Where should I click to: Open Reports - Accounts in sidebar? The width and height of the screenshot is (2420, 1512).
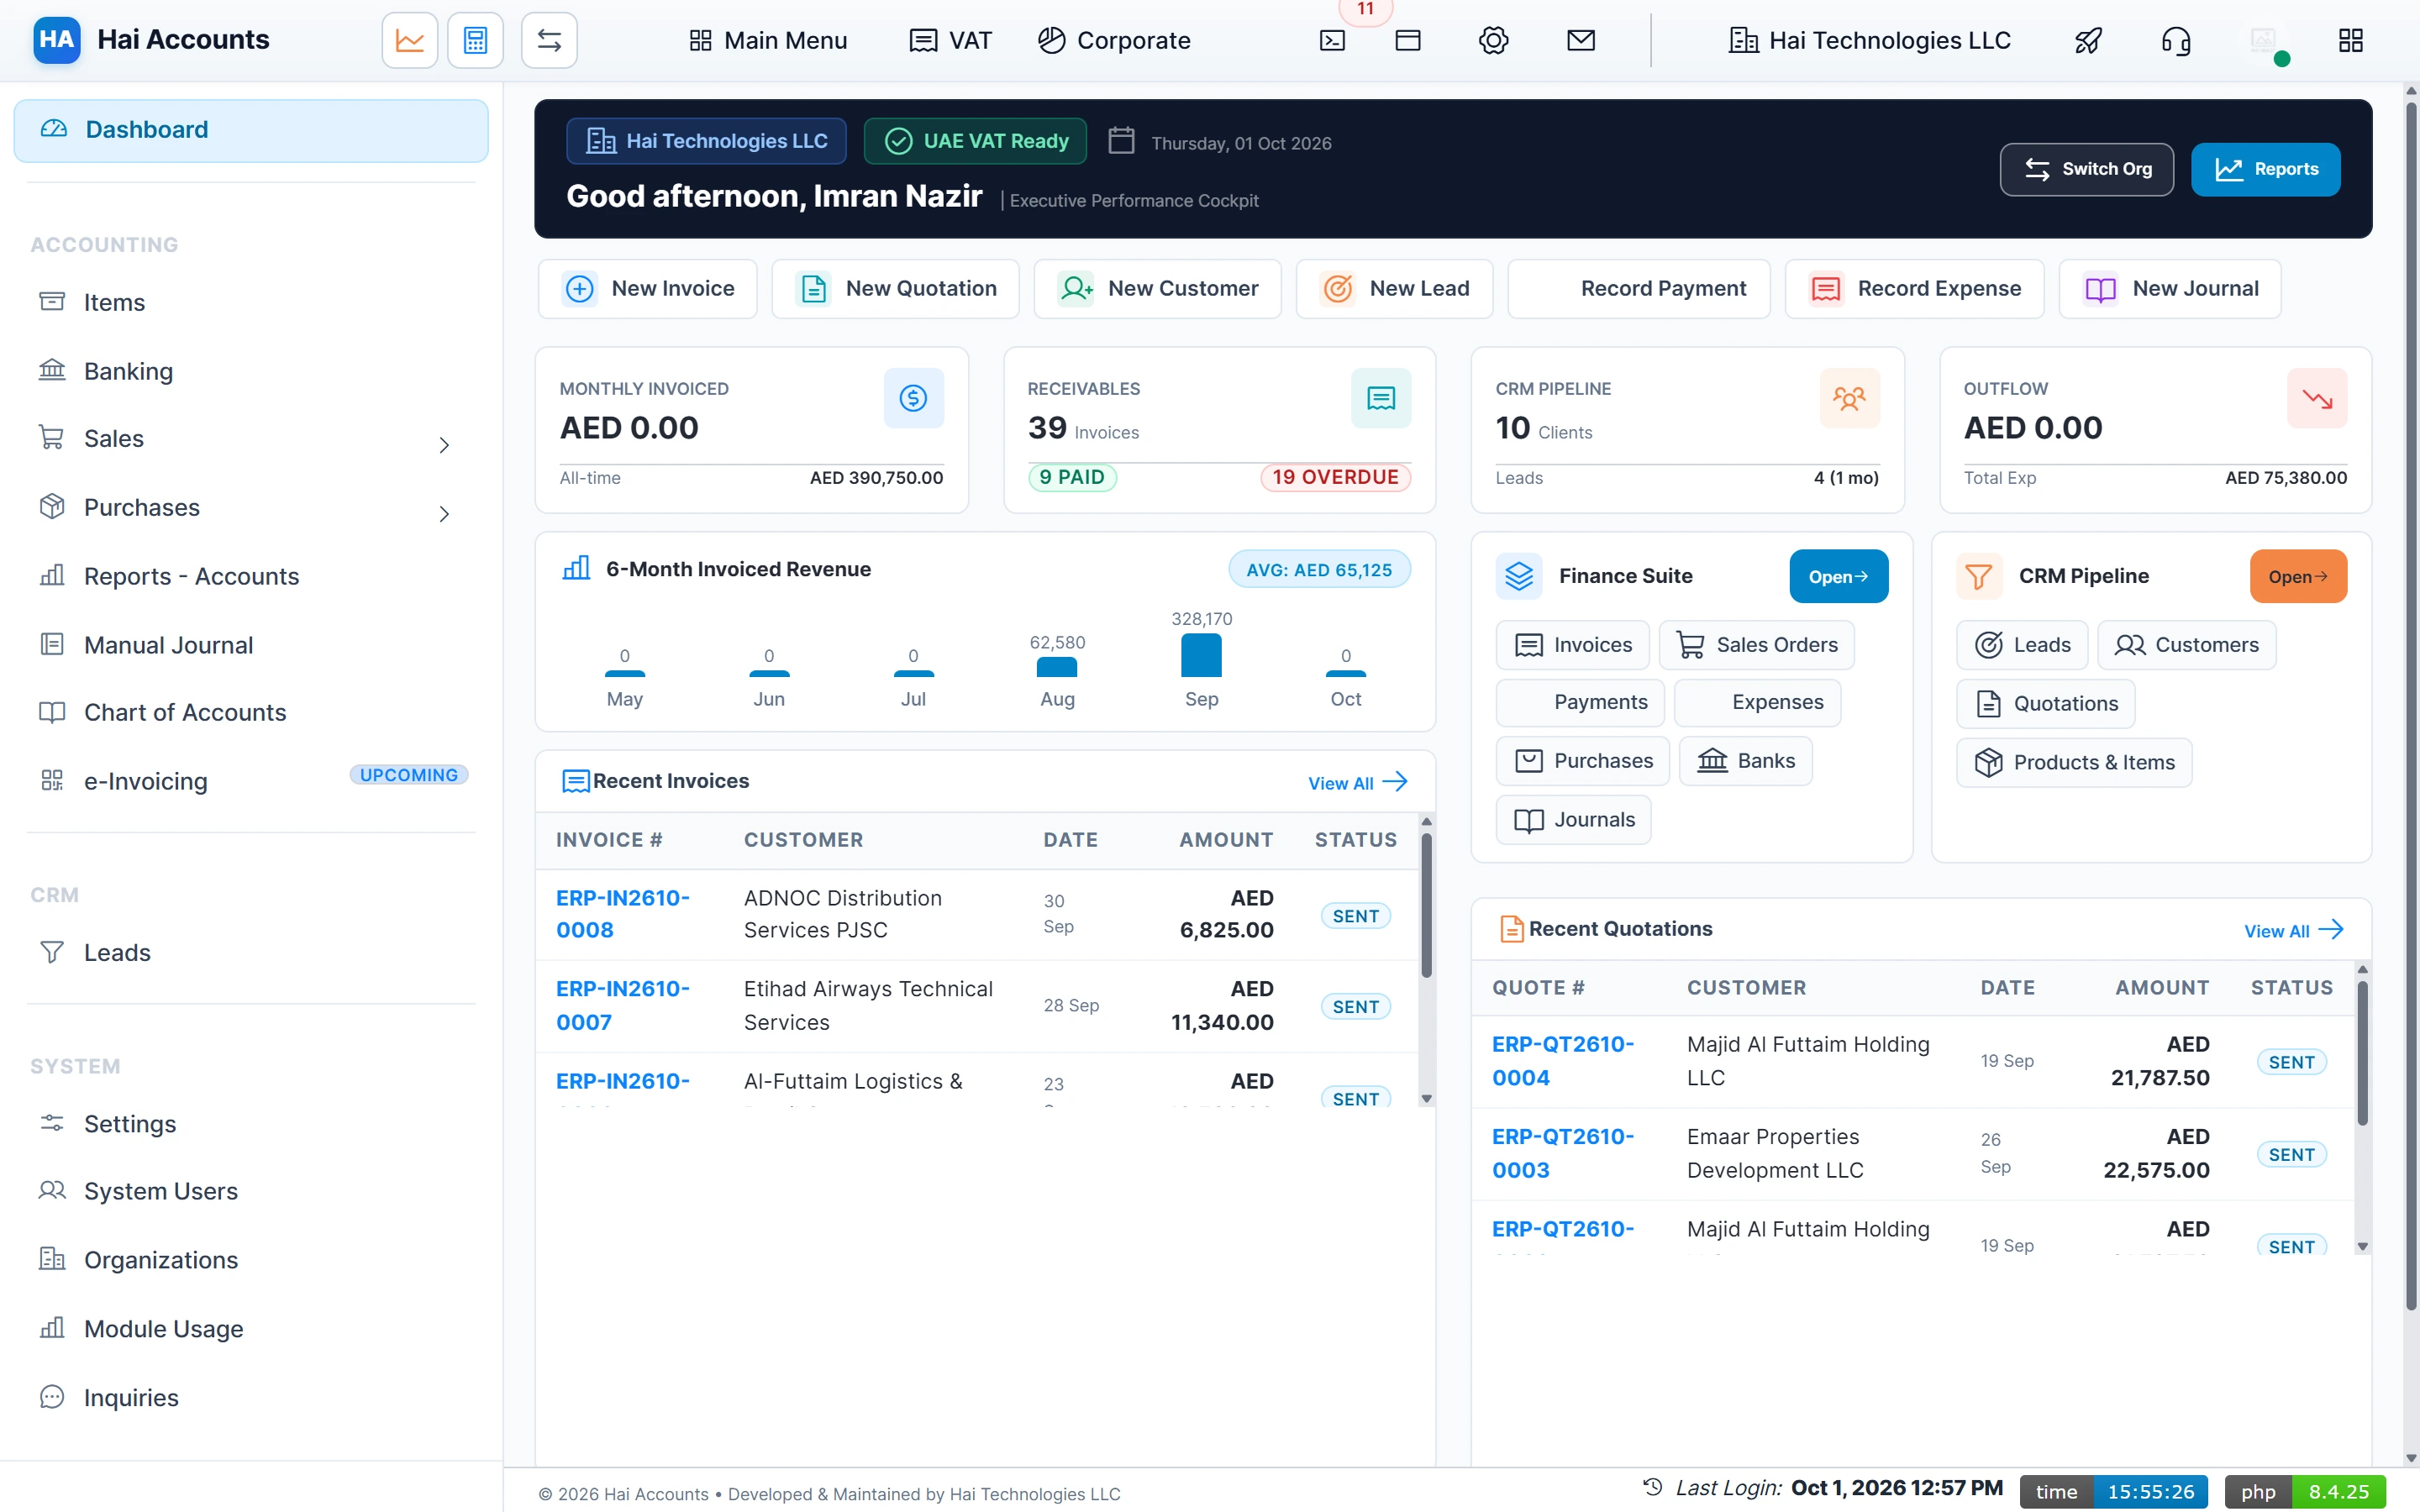click(x=251, y=576)
